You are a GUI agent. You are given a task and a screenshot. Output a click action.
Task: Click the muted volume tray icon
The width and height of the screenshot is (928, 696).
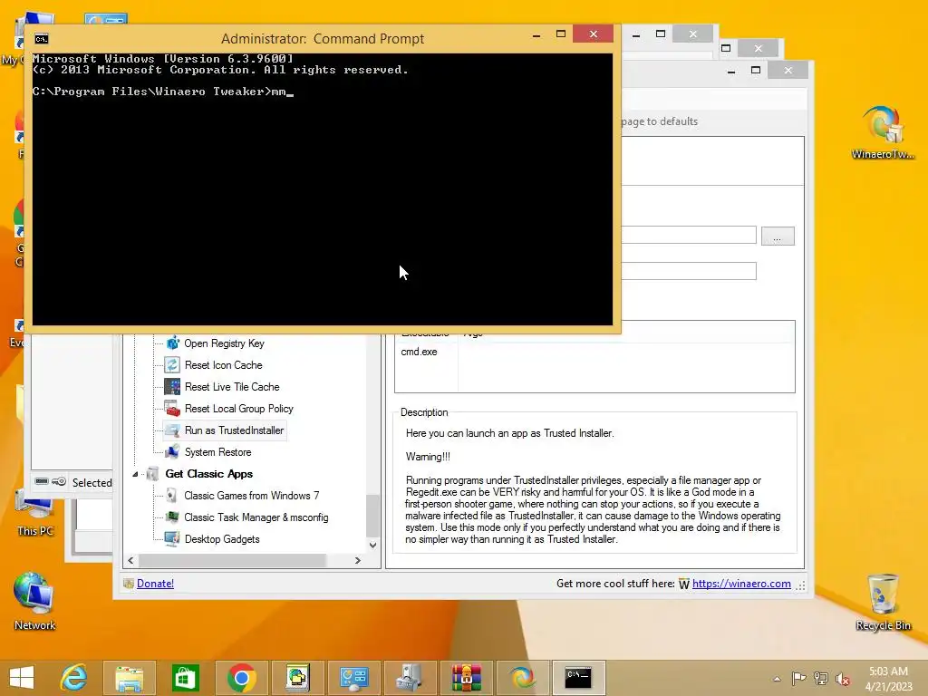(x=843, y=678)
